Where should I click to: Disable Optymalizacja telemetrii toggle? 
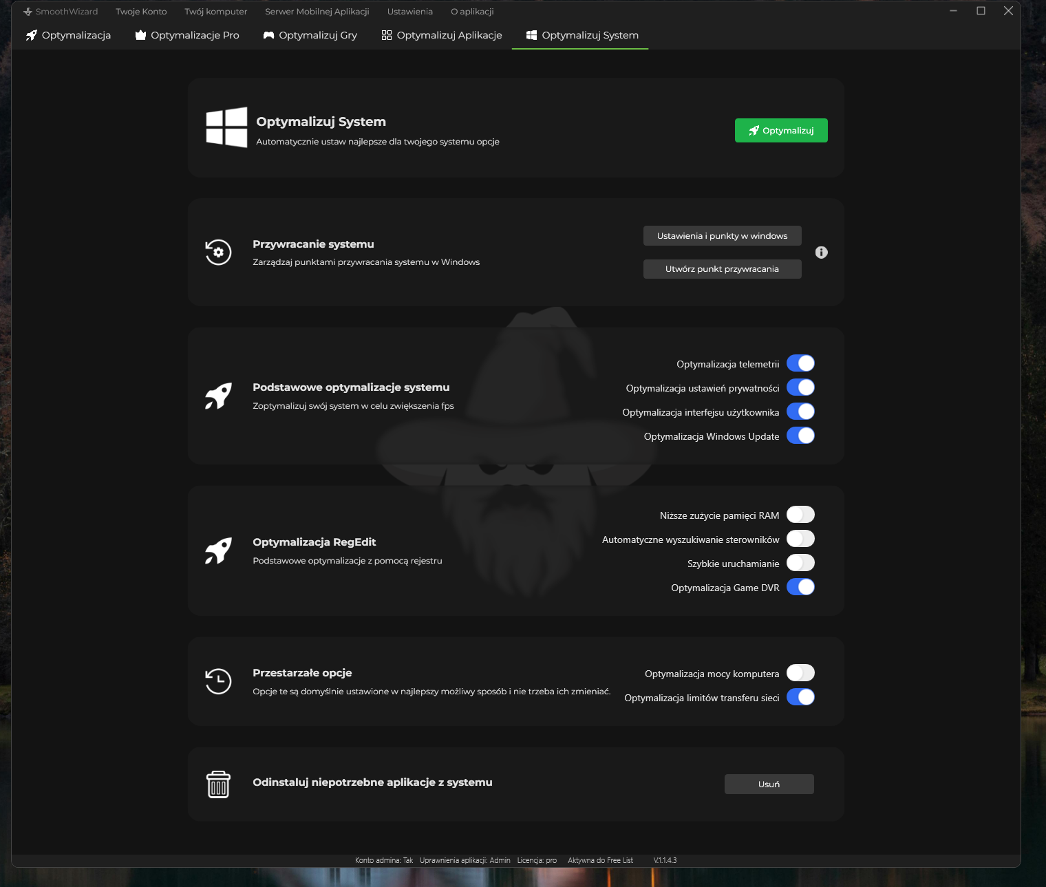800,363
